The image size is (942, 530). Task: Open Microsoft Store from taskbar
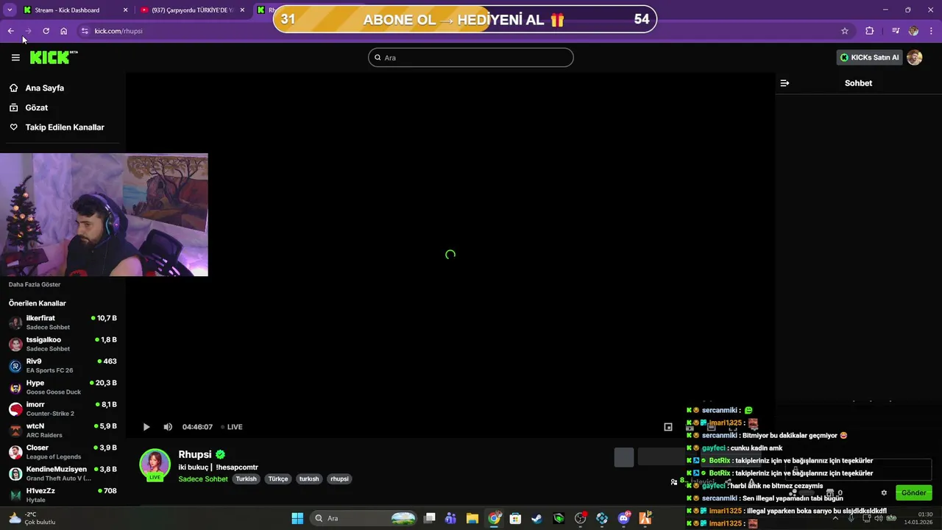pyautogui.click(x=516, y=518)
